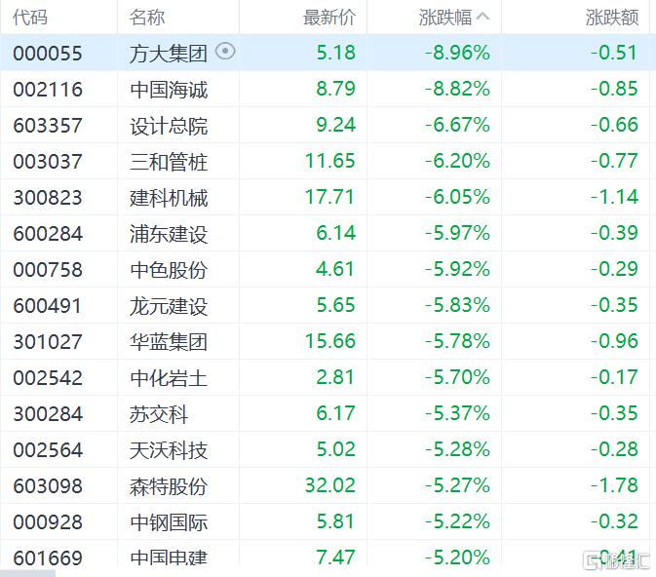
Task: Select stock code 000055
Action: coord(48,54)
